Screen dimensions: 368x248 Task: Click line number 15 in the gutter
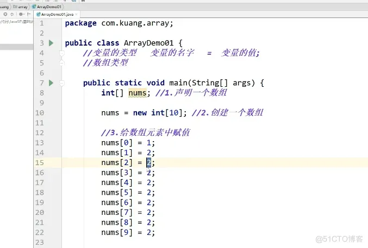40,163
